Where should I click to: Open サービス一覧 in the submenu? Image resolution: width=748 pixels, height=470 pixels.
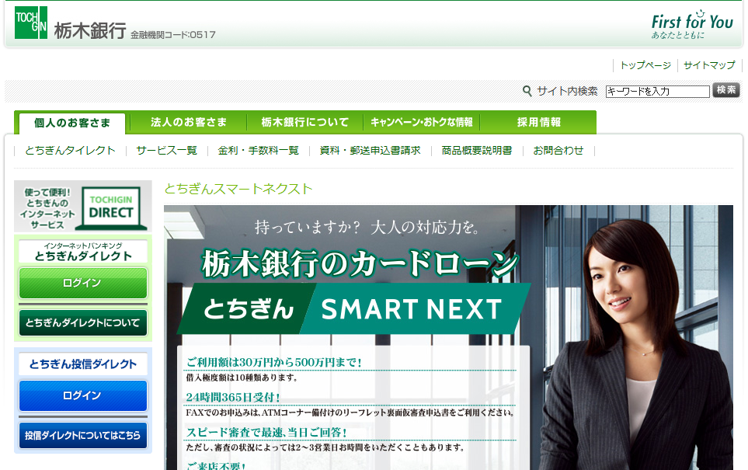tap(166, 151)
